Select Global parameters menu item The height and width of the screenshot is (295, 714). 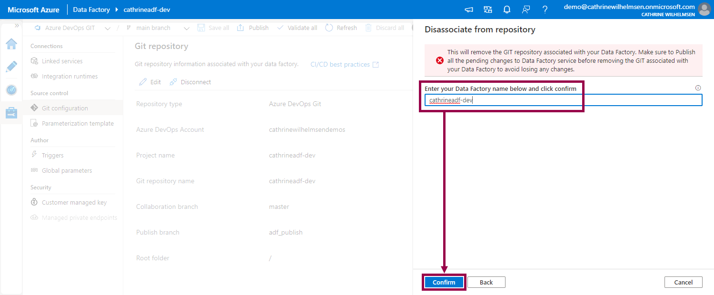[67, 171]
